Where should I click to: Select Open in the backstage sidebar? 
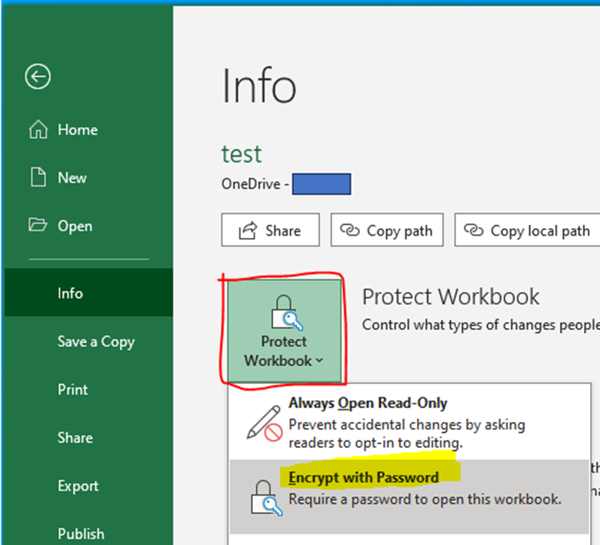(x=88, y=226)
